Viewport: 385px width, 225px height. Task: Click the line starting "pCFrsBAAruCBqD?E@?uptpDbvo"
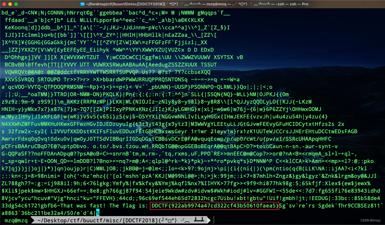(169, 146)
